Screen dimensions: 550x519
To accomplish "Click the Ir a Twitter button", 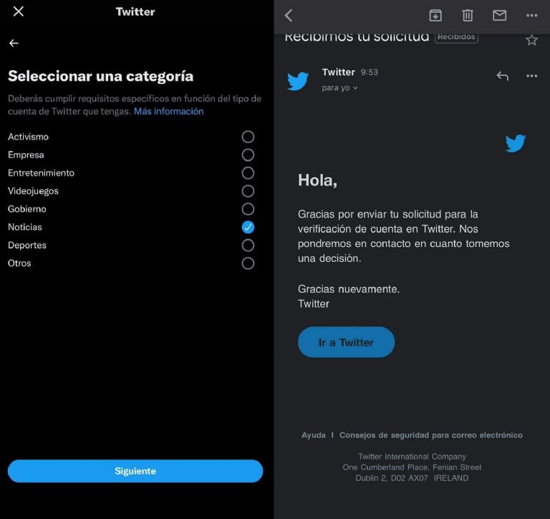I will (x=346, y=342).
